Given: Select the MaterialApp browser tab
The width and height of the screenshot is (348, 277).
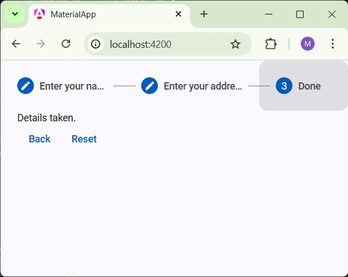Looking at the screenshot, I should pyautogui.click(x=104, y=14).
